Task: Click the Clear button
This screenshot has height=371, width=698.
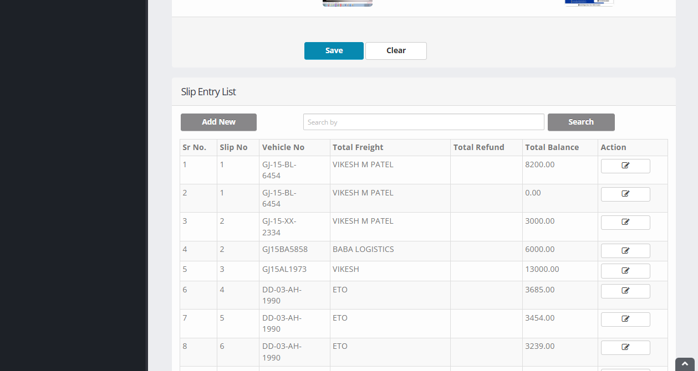Action: (x=396, y=50)
